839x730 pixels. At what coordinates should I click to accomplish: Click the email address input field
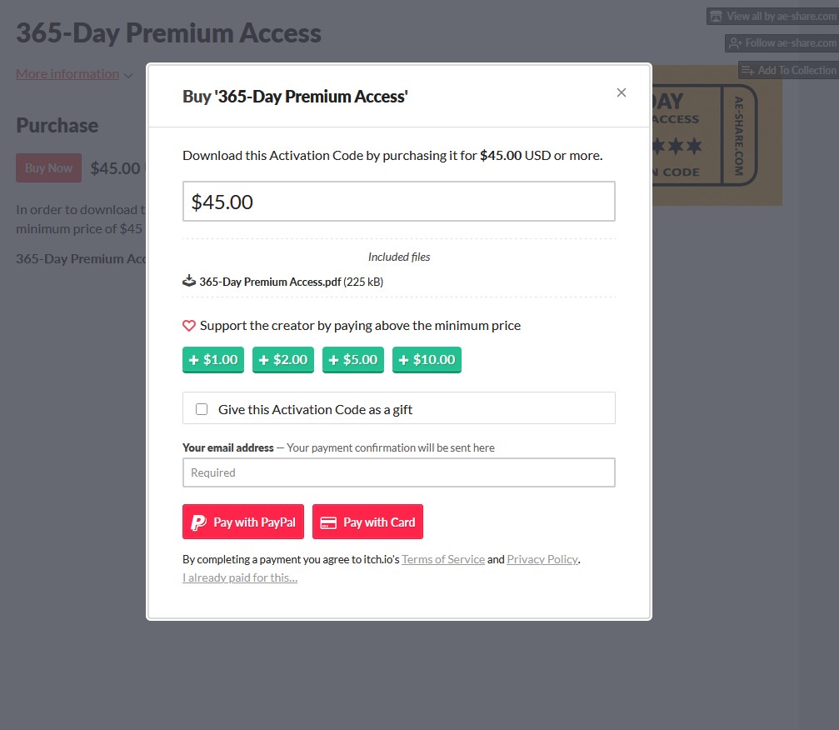(x=398, y=472)
